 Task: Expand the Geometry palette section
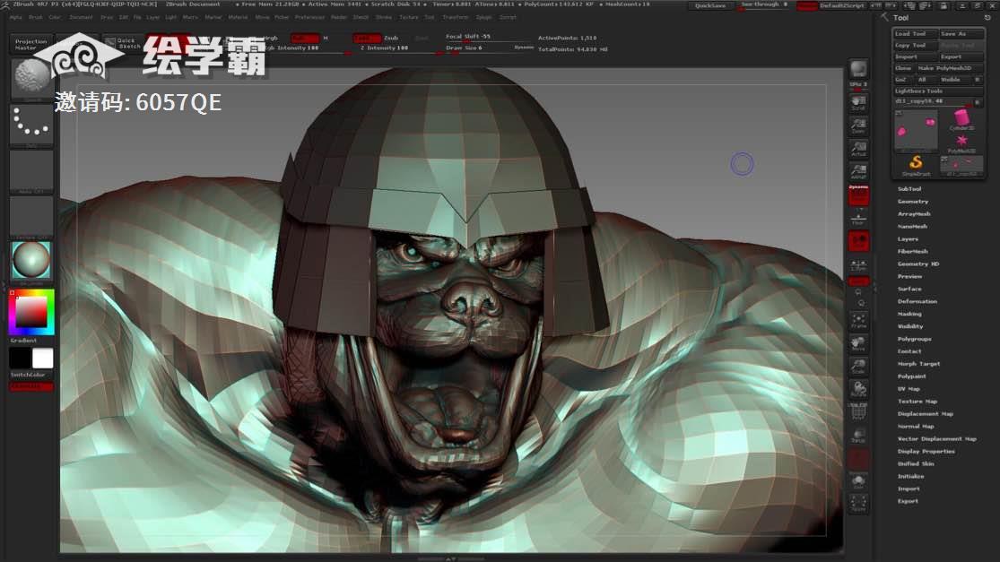click(x=913, y=202)
